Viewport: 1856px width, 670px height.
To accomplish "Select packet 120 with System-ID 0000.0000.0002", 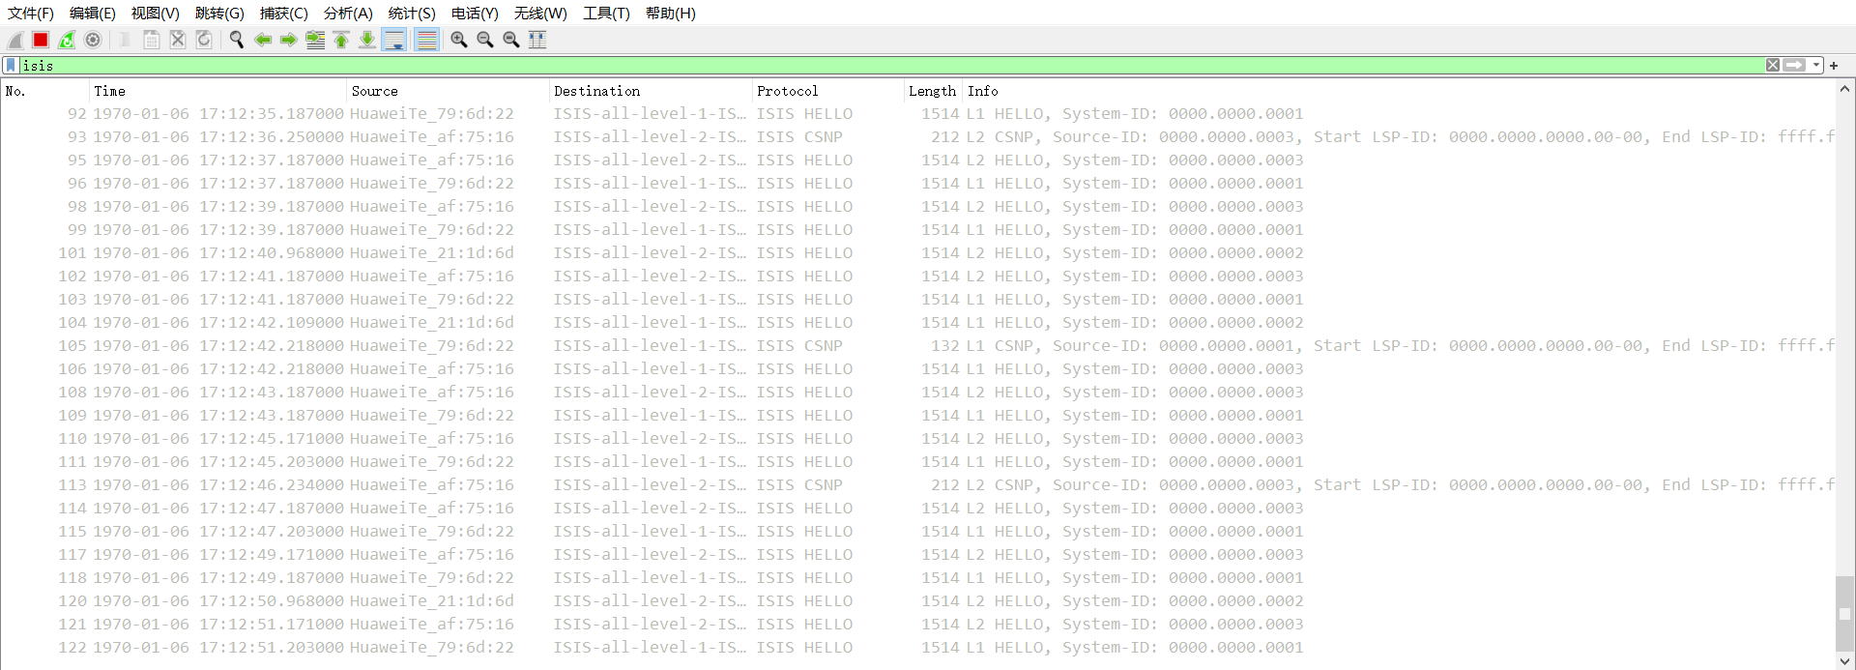I will pos(918,601).
